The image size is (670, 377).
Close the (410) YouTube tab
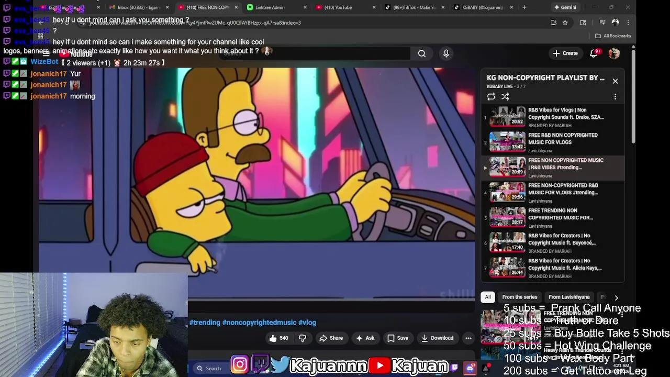(x=374, y=7)
